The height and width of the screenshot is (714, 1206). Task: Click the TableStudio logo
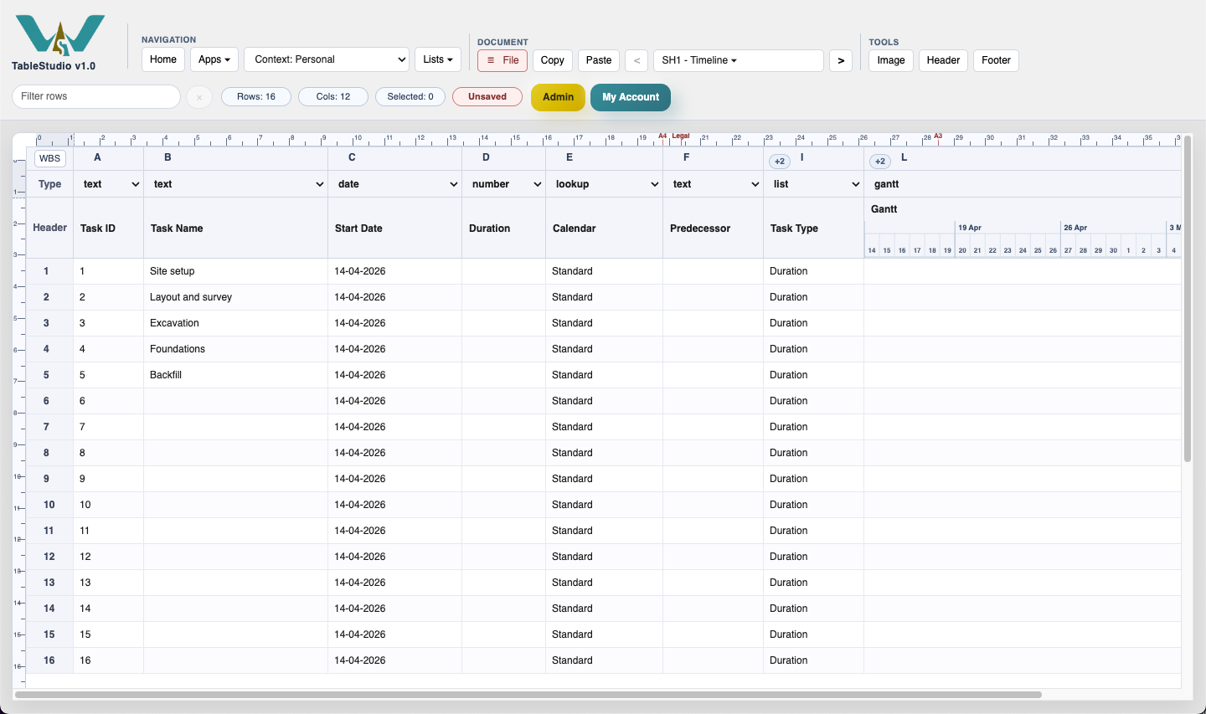[x=59, y=35]
